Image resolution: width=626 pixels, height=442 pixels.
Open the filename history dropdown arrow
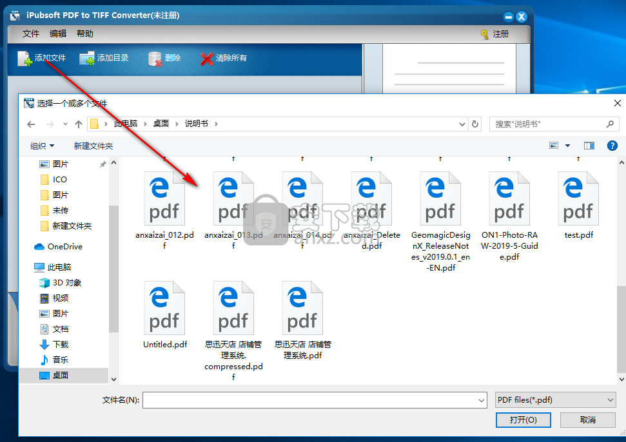coord(482,400)
